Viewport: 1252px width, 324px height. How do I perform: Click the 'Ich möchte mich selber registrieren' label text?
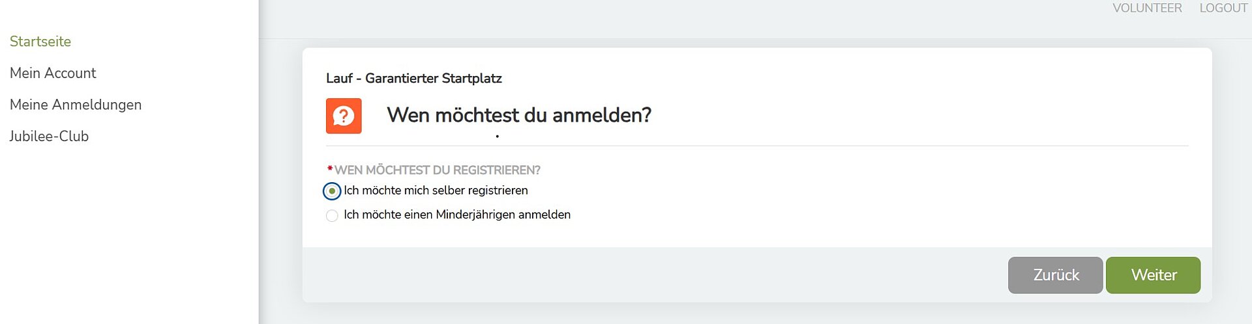(436, 191)
